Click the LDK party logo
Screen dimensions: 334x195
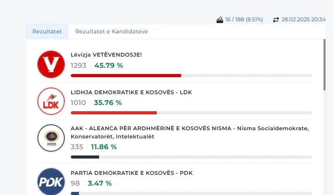tap(51, 101)
